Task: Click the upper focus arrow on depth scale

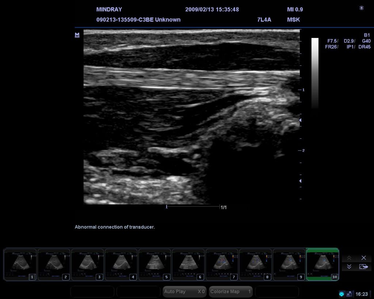Action: click(300, 120)
